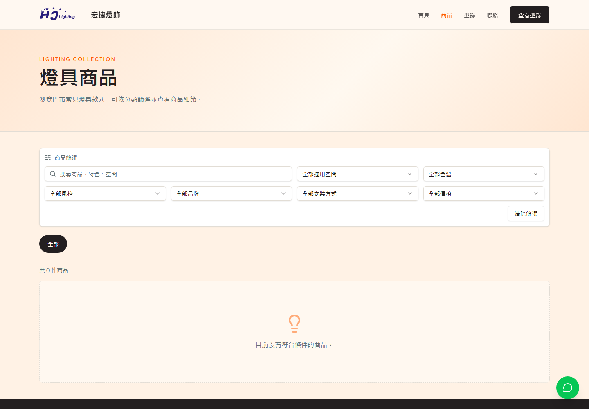Open the 型錄 navigation link

(470, 15)
